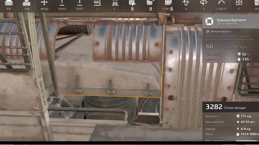Screen dimensions: 259x145
Task: Click the Крыша брезент part thumbnail icon
Action: pos(209,21)
